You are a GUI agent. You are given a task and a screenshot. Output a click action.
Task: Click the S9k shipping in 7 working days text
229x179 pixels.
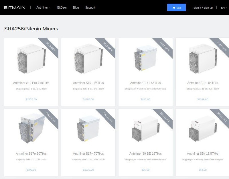click(x=203, y=160)
